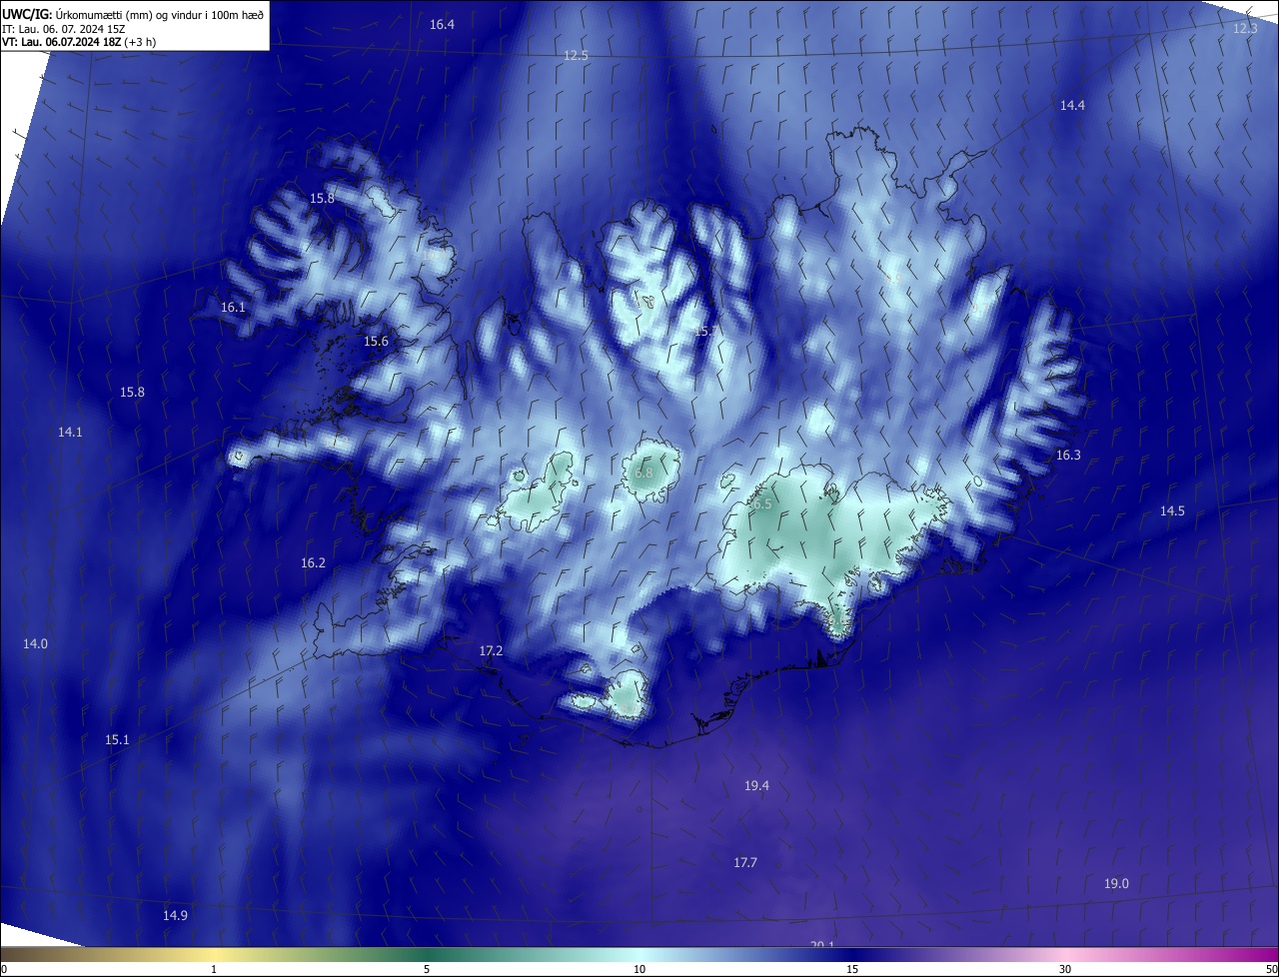Click the colorbar tick label 15
Image resolution: width=1279 pixels, height=977 pixels.
click(x=852, y=969)
